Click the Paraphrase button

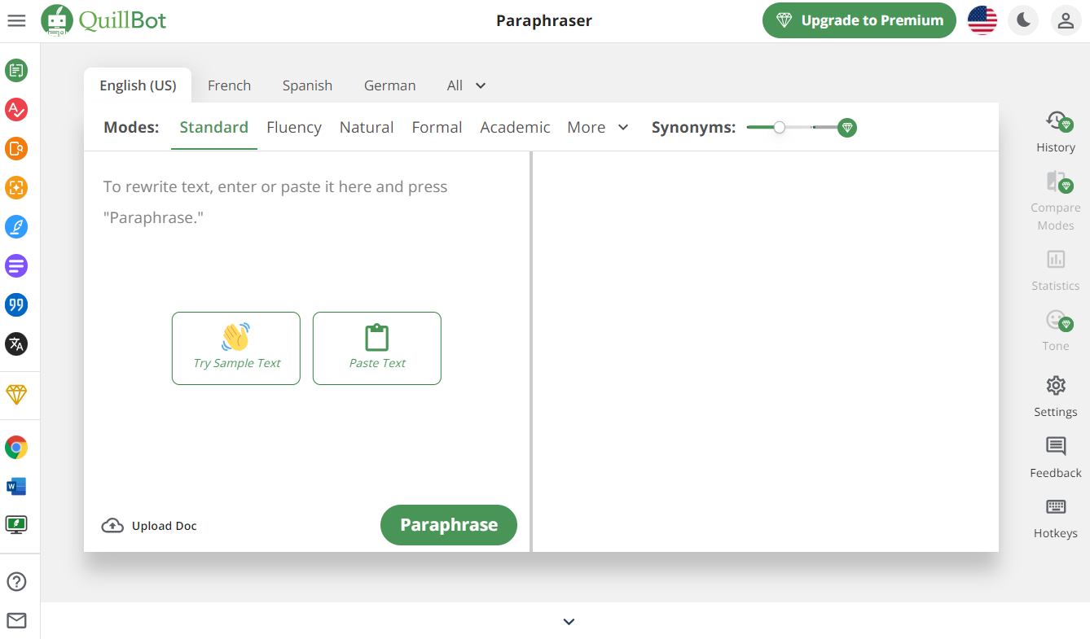(x=448, y=525)
